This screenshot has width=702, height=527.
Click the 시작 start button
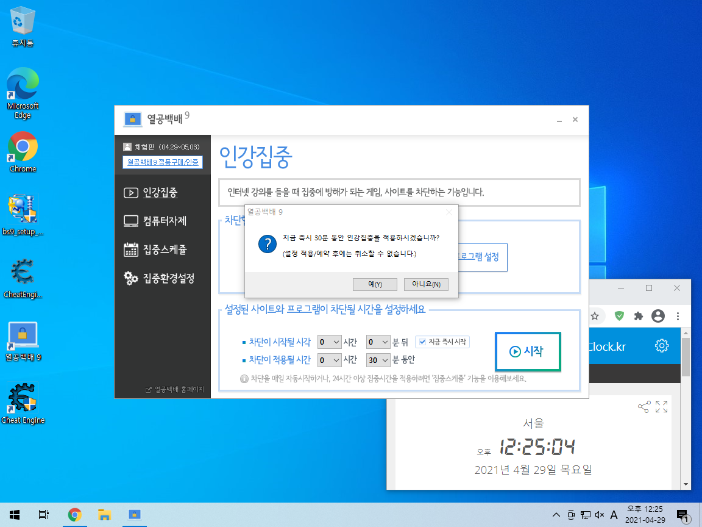(528, 351)
